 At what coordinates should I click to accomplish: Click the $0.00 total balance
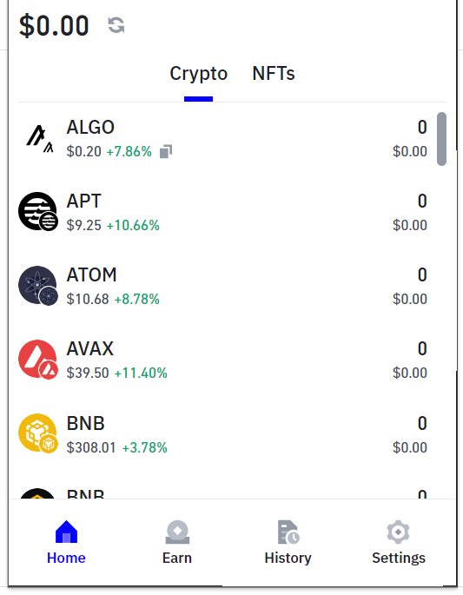[x=54, y=26]
